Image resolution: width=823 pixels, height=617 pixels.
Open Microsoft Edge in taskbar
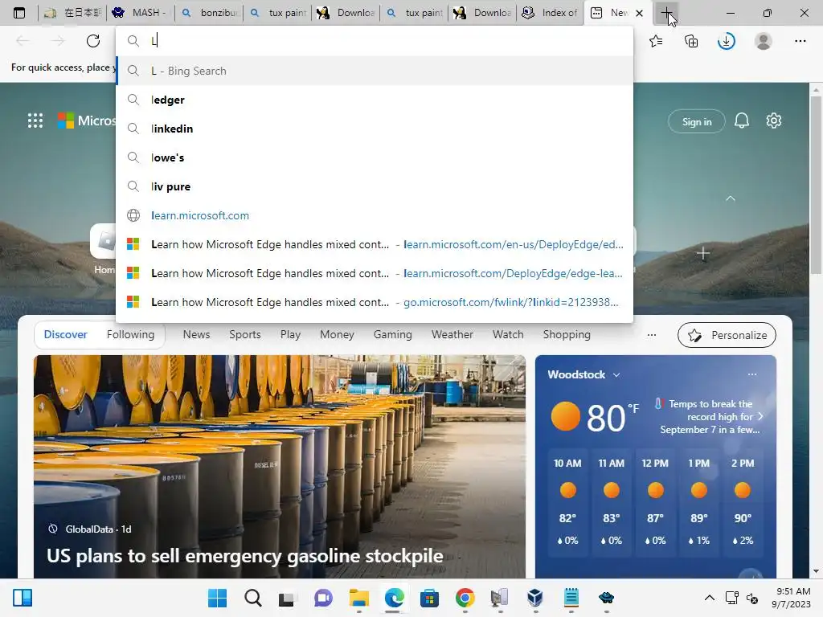point(394,598)
